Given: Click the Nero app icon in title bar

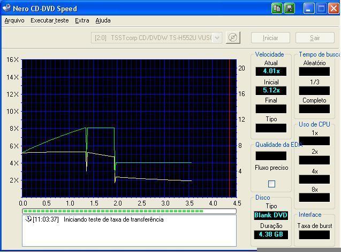Looking at the screenshot, I should pyautogui.click(x=6, y=8).
